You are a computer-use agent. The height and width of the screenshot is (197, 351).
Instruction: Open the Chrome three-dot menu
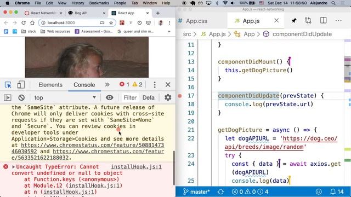169,22
